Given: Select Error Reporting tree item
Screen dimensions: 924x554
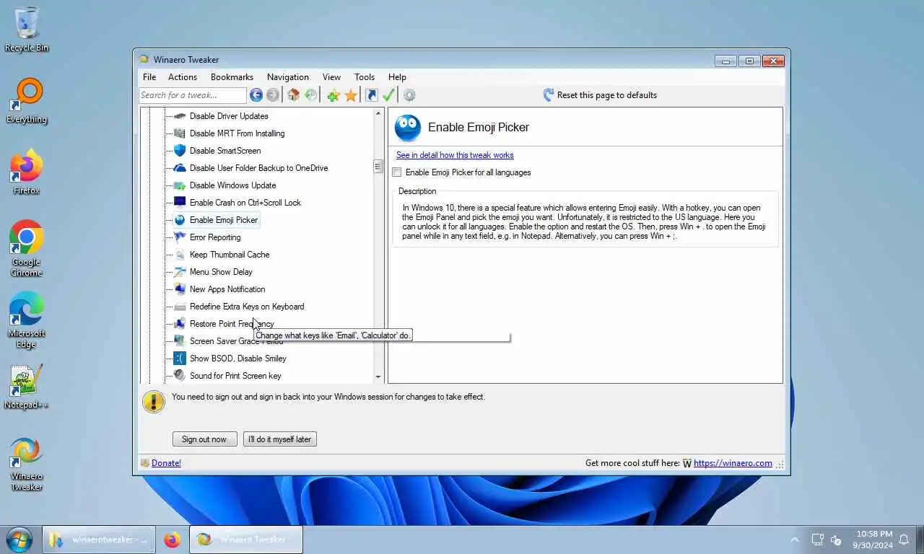Looking at the screenshot, I should point(215,237).
